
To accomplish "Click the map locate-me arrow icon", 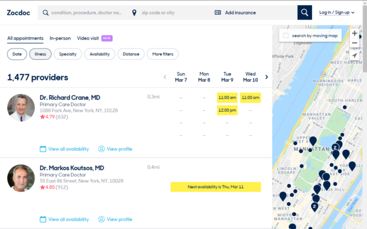I will coord(355,56).
